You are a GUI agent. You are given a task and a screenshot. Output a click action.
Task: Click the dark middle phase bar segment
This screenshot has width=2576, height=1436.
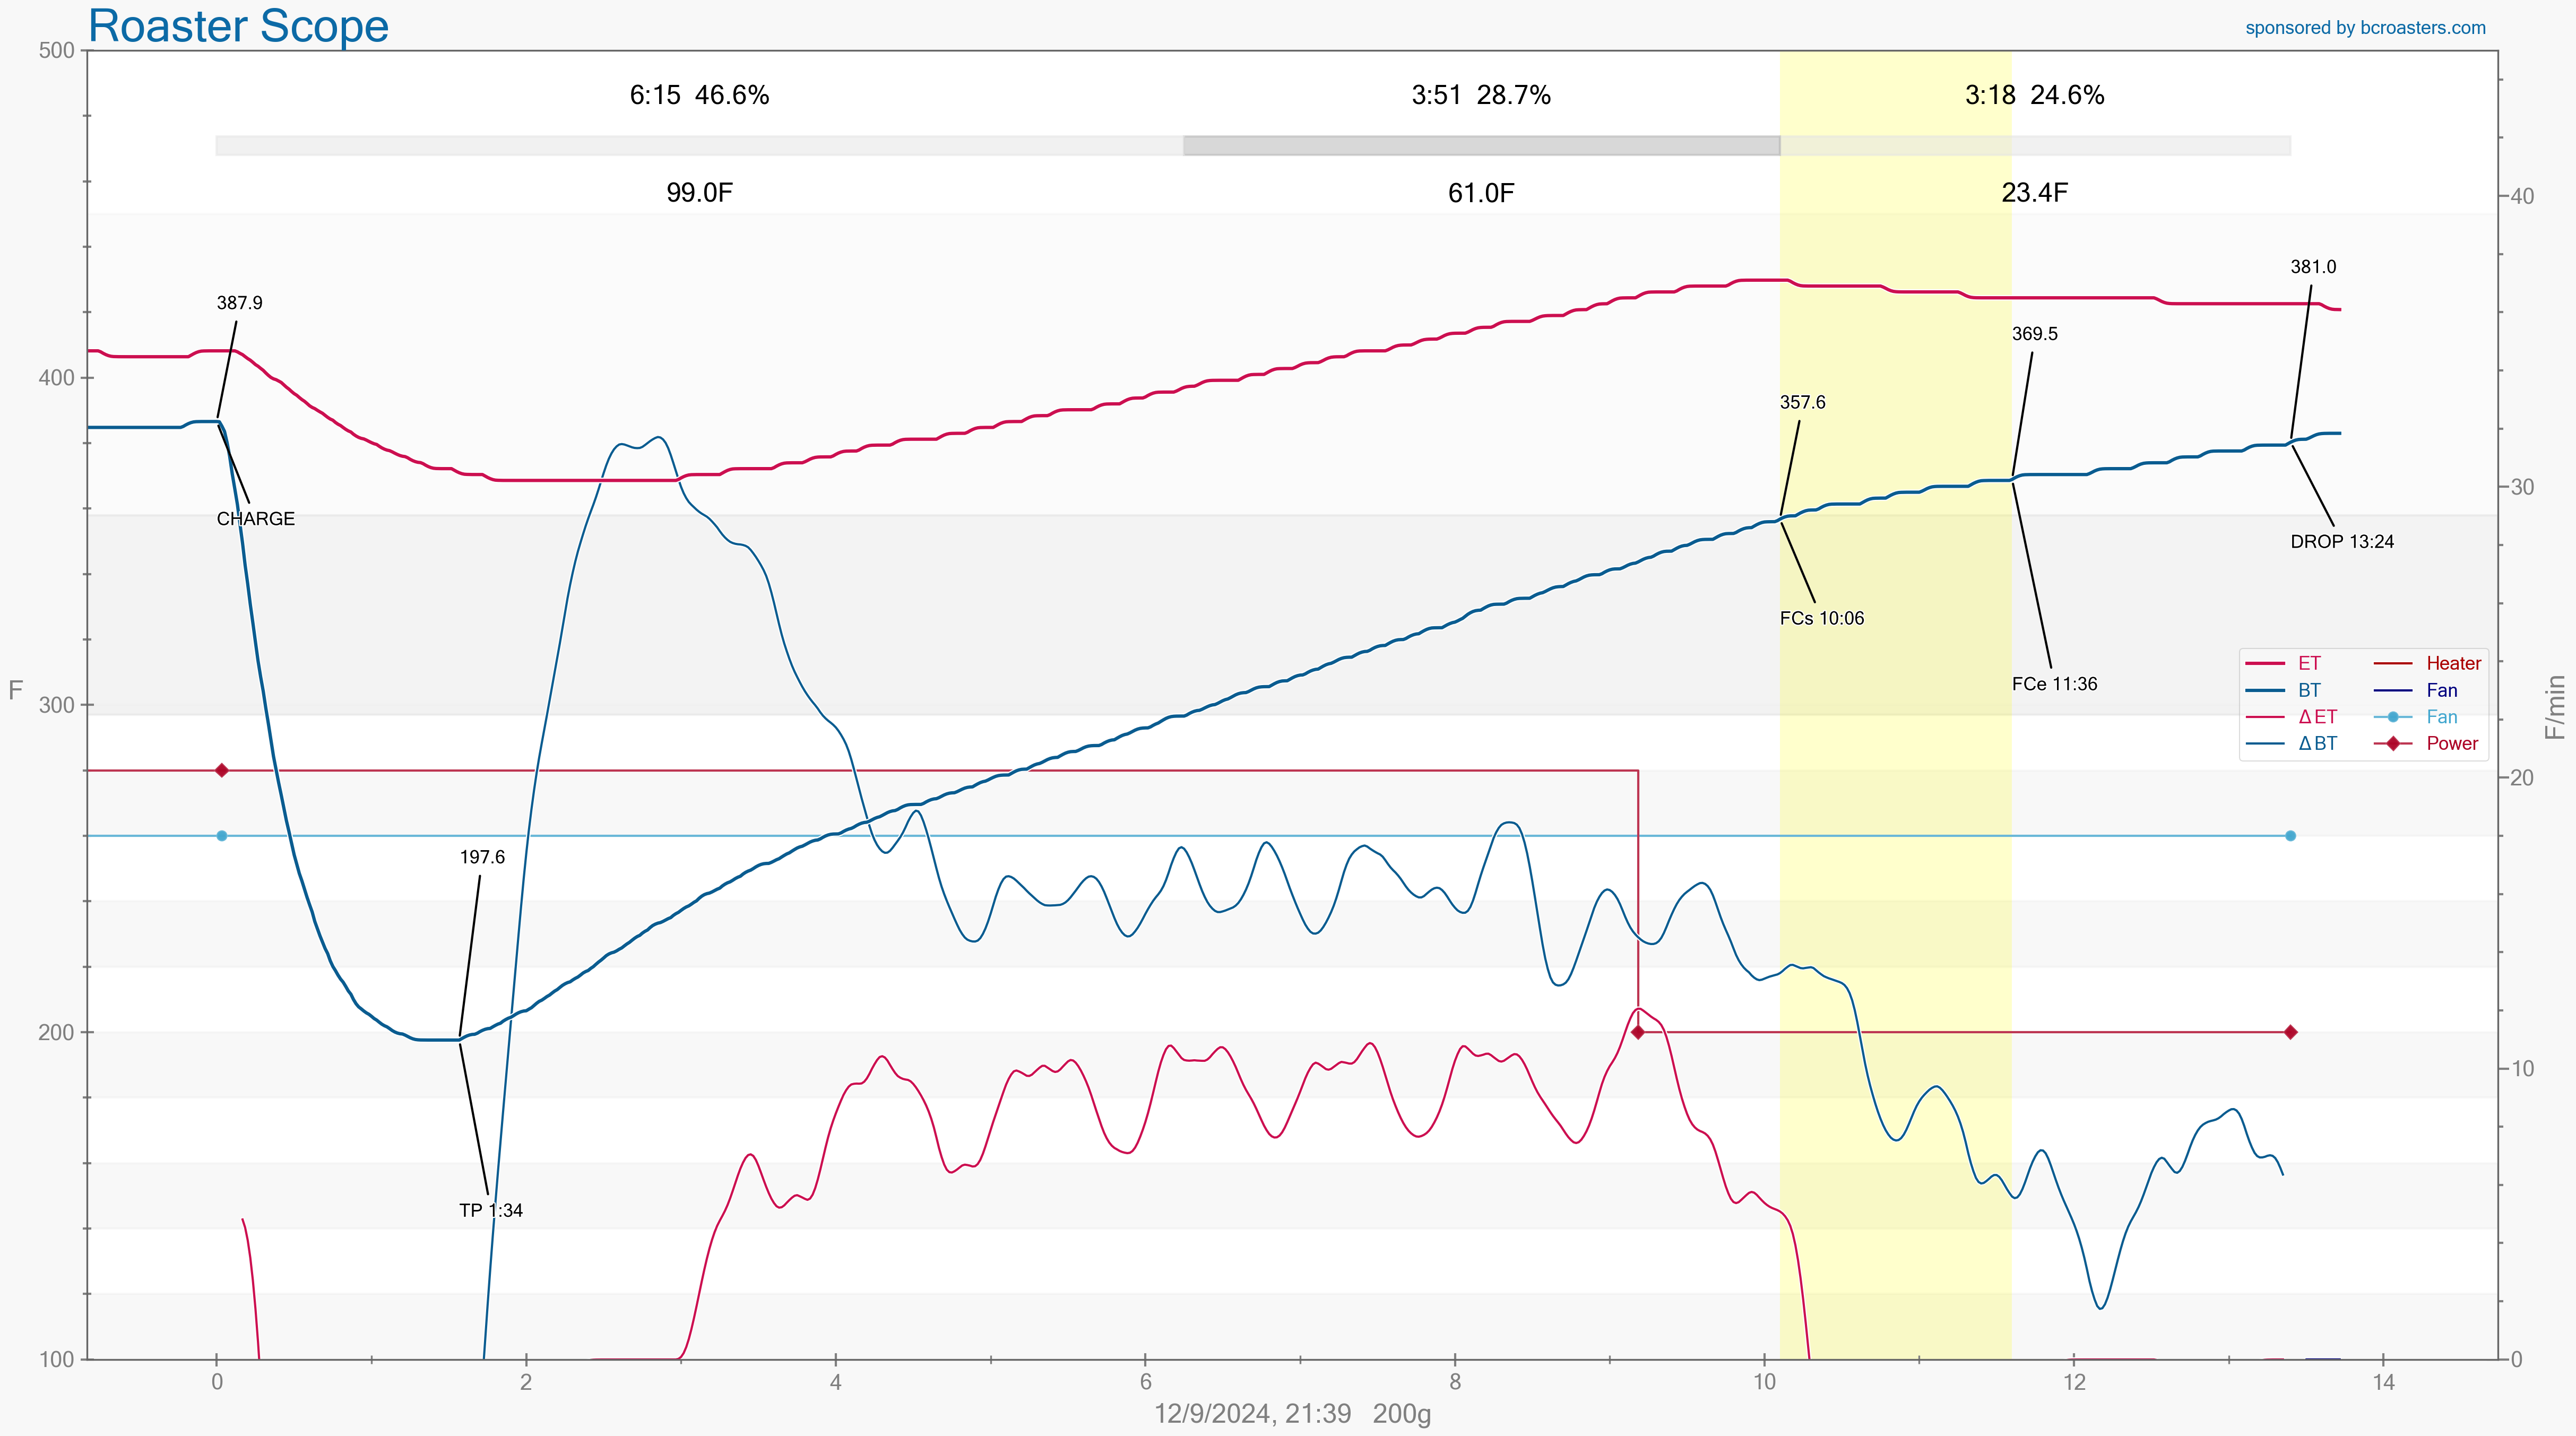[1480, 146]
